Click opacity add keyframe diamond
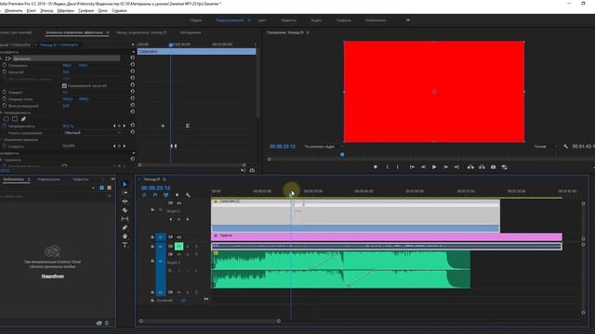The width and height of the screenshot is (595, 334). 119,126
